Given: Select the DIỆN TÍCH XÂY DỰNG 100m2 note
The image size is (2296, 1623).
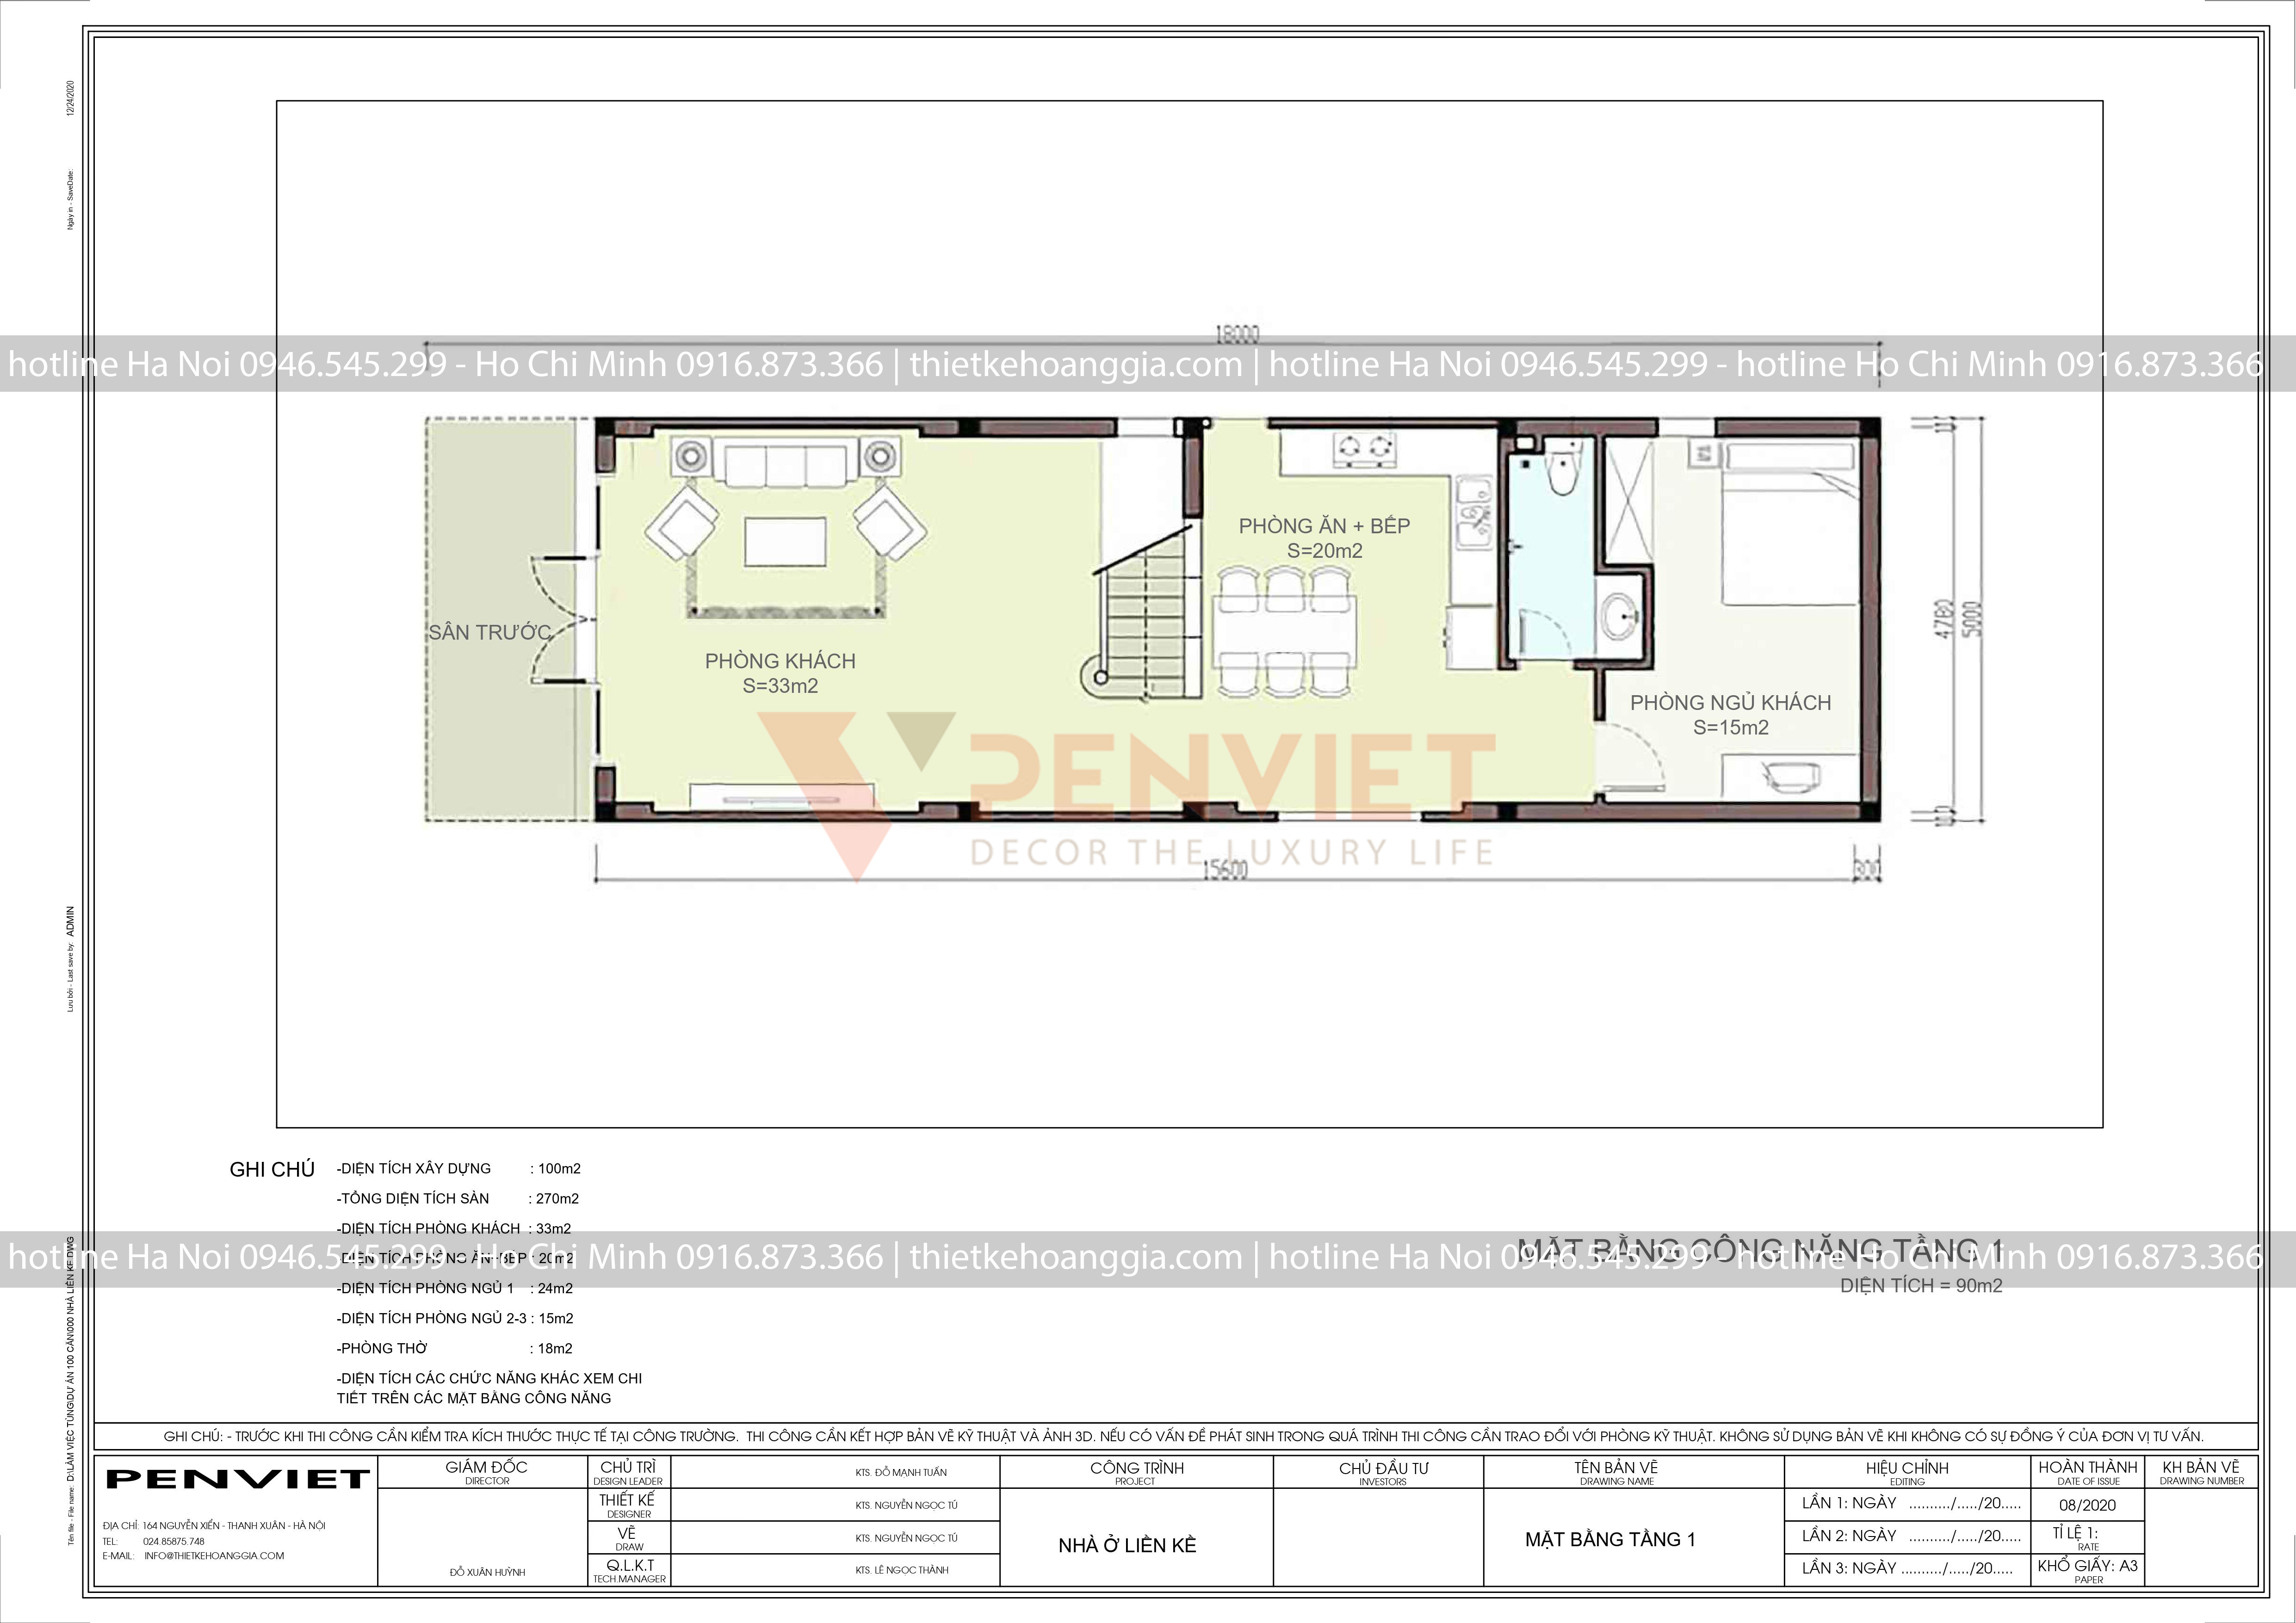Looking at the screenshot, I should [x=458, y=1168].
